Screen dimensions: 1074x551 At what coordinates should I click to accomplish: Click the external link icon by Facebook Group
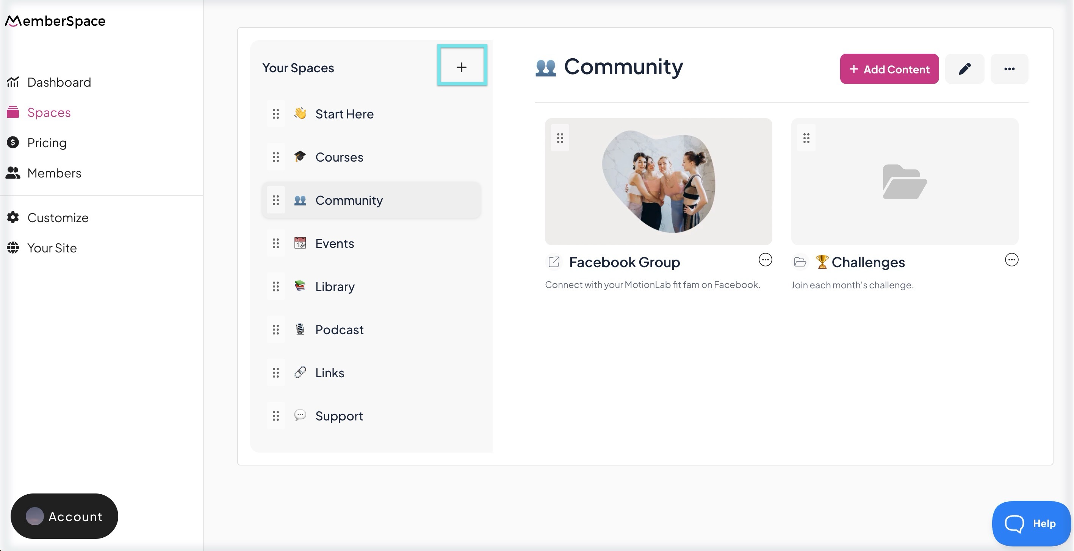(554, 262)
